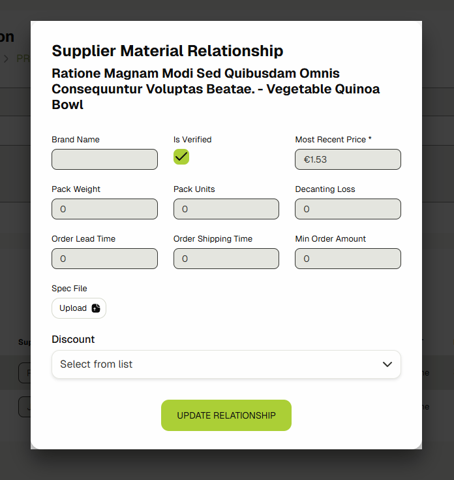Image resolution: width=454 pixels, height=480 pixels.
Task: Focus the Decanting Loss input
Action: [348, 209]
